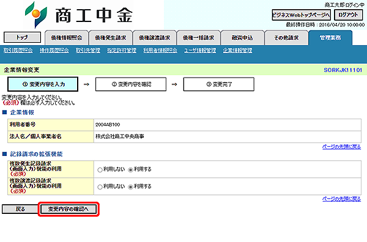The width and height of the screenshot is (367, 242).
Task: Switch to the 債権発生請求 tab
Action: coord(111,38)
